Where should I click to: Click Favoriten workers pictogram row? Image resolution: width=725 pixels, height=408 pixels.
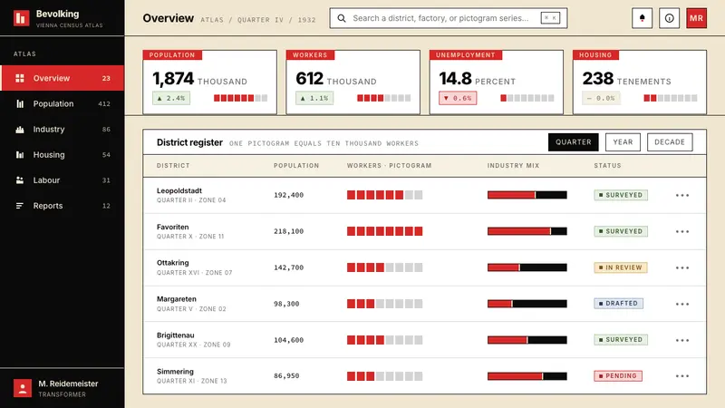click(384, 231)
